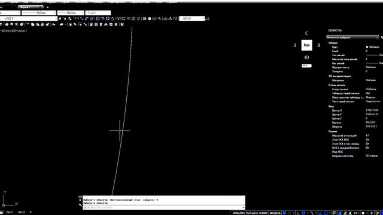Switch to the Лист2 layout tab
Viewport: 383px width, 215px height.
22,212
